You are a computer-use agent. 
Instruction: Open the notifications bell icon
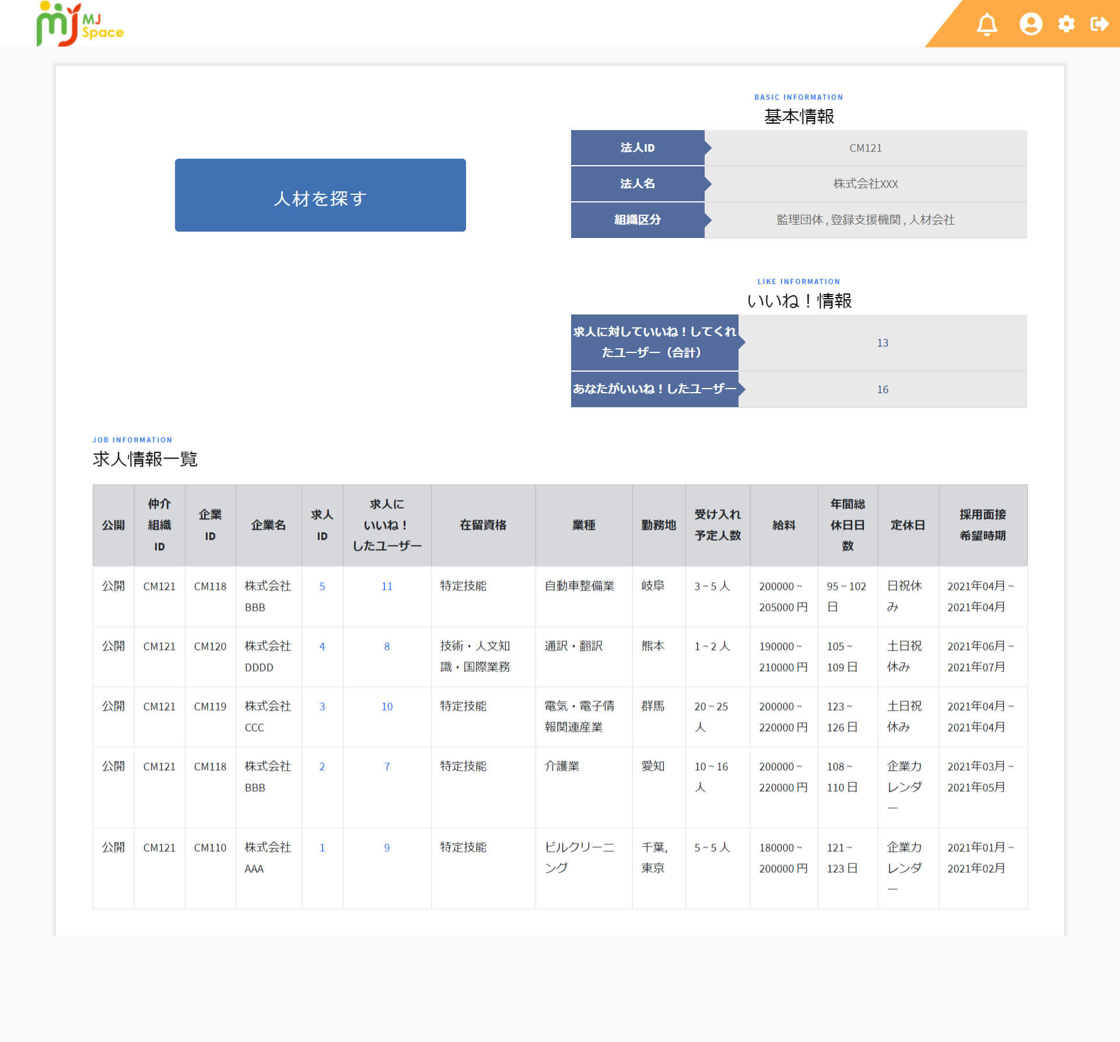click(987, 25)
